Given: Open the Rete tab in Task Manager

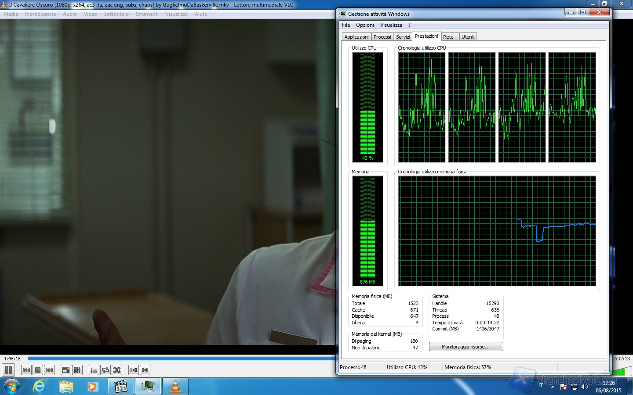Looking at the screenshot, I should [x=448, y=37].
